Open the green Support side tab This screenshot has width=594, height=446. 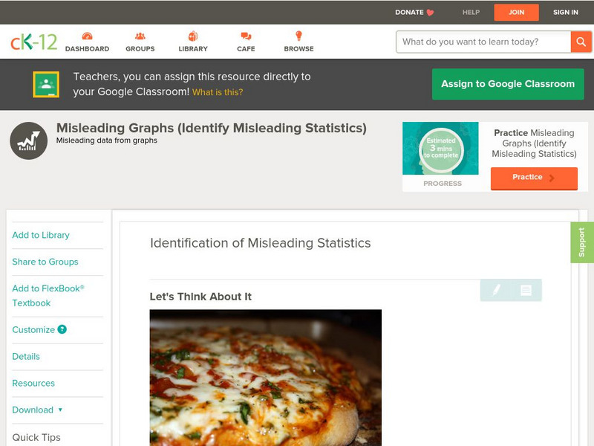tap(582, 242)
